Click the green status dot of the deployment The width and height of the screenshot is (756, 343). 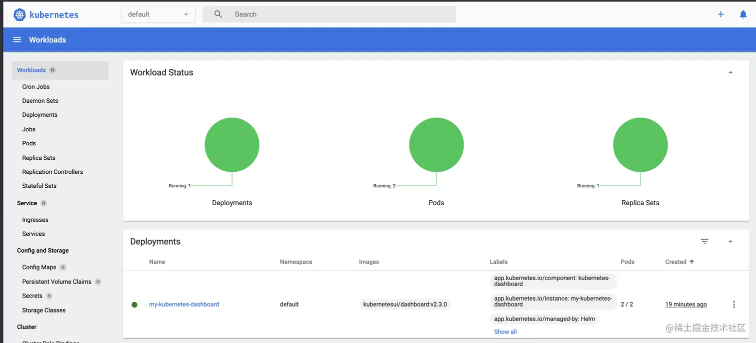point(134,304)
